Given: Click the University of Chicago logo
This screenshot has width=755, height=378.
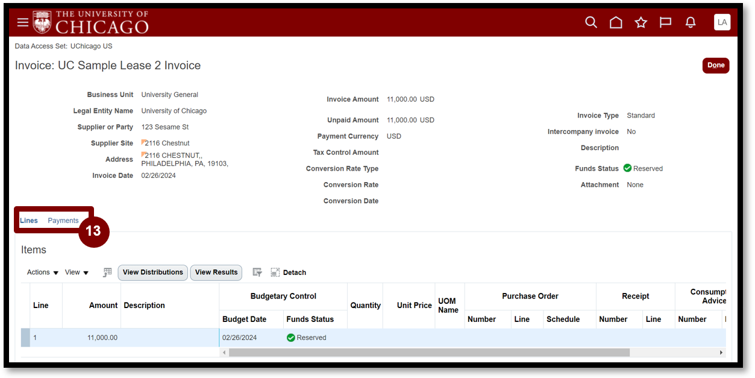Looking at the screenshot, I should click(x=90, y=22).
